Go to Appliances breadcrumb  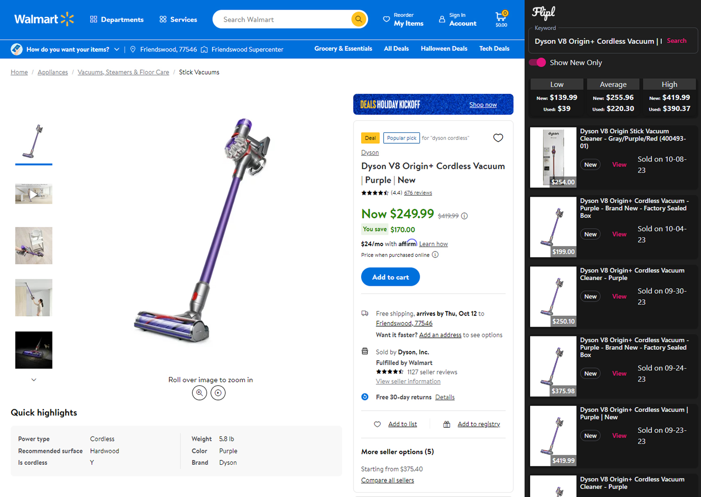53,72
